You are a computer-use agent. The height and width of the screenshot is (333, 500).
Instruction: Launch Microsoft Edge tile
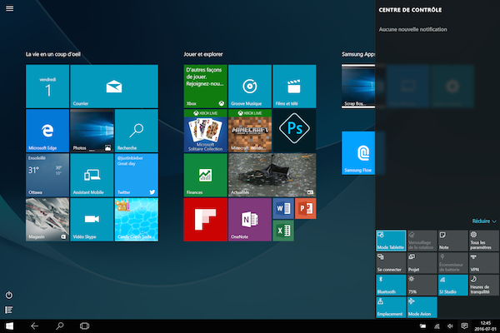point(47,131)
